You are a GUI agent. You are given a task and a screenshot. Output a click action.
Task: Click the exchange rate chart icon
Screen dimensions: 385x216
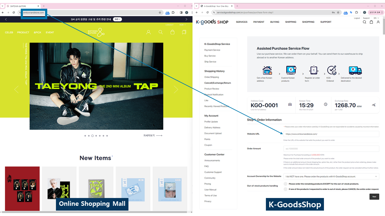tap(374, 105)
